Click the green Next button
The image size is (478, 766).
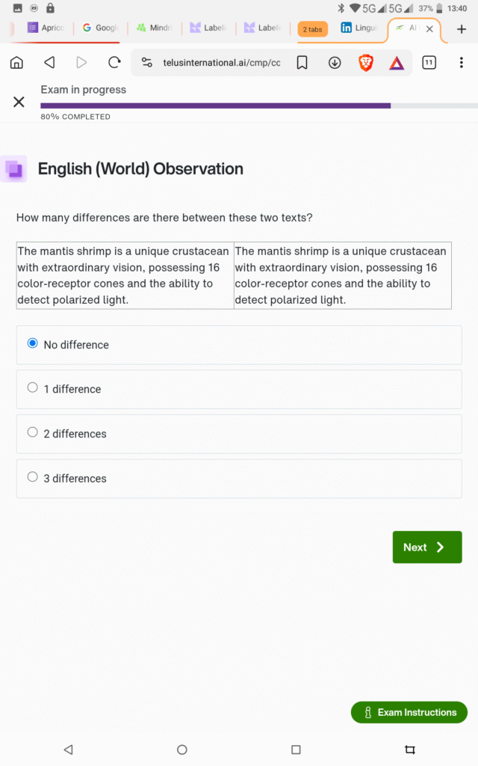click(426, 547)
